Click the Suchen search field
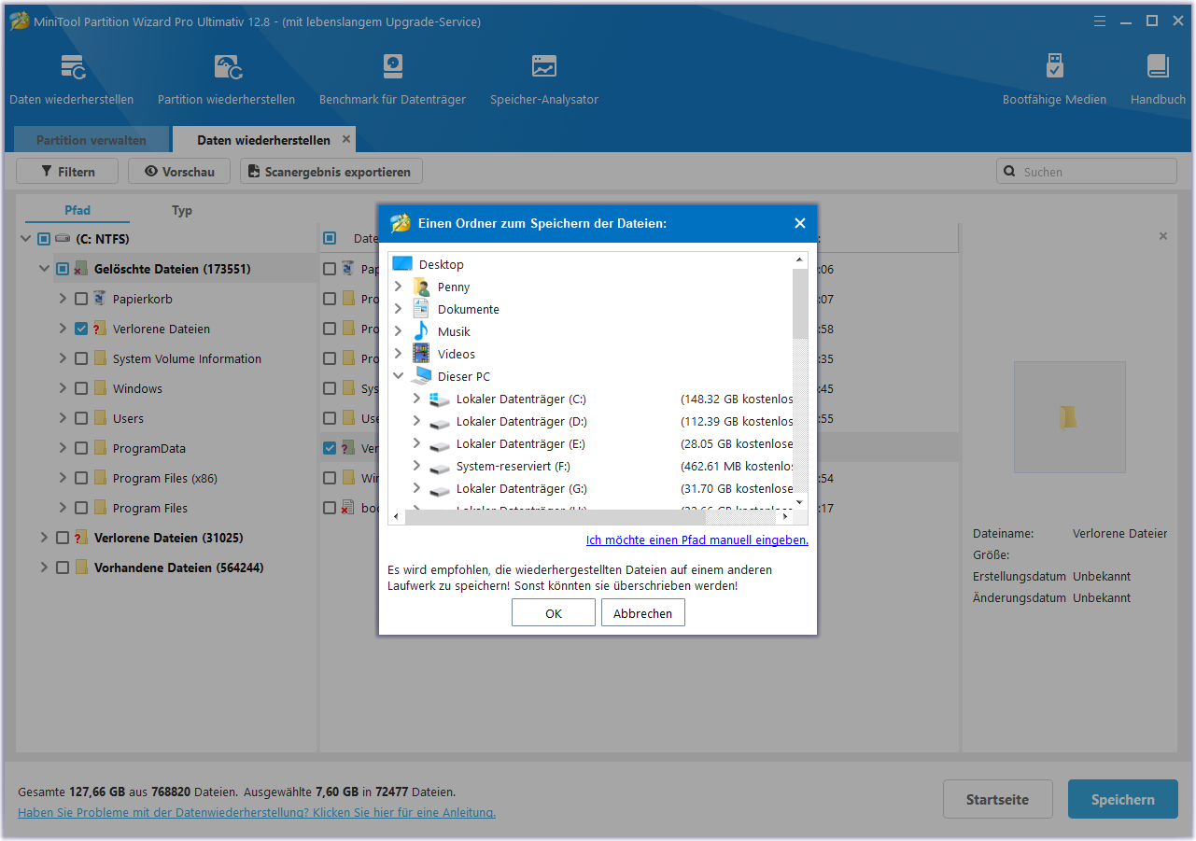Viewport: 1196px width, 841px height. (1087, 172)
